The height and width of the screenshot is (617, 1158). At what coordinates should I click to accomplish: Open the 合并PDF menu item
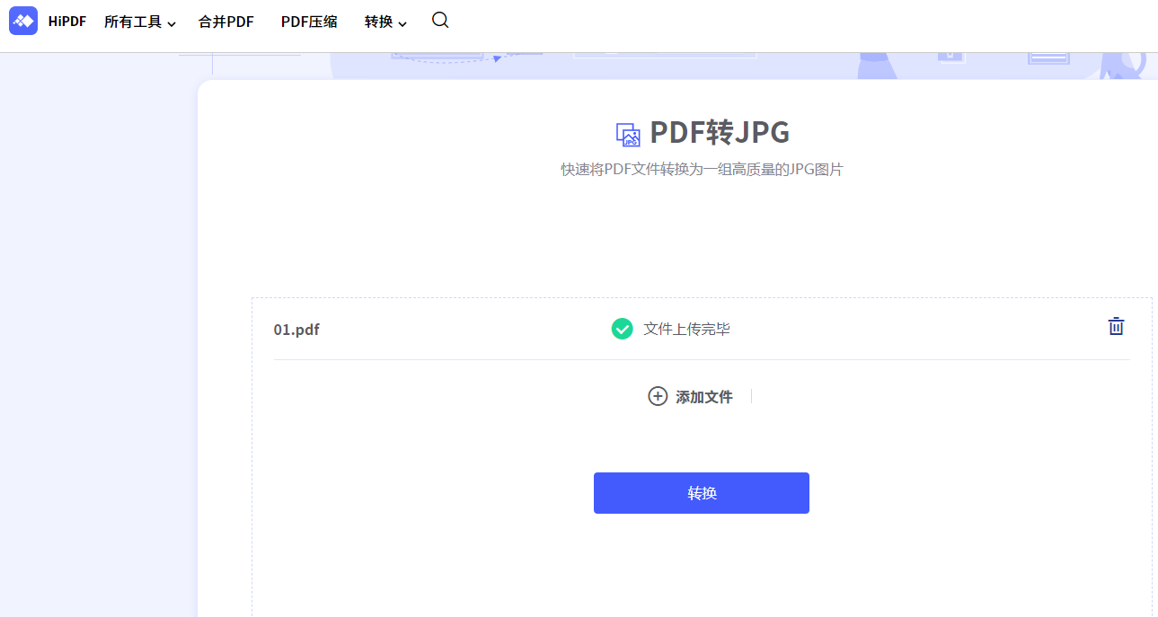pos(225,22)
